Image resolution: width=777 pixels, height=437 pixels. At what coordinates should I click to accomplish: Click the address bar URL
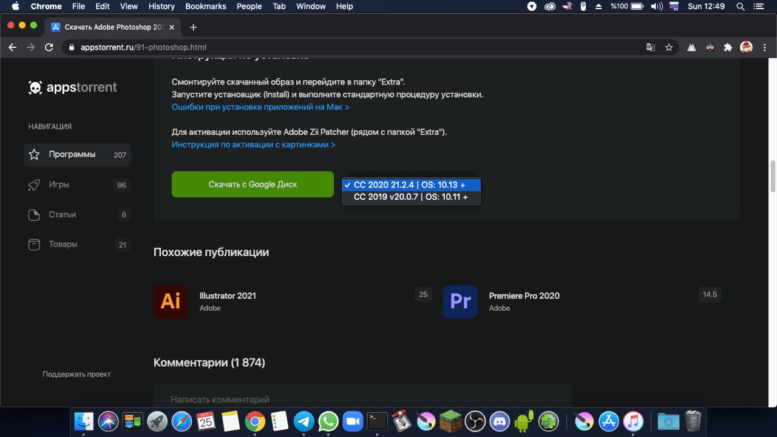pyautogui.click(x=143, y=47)
